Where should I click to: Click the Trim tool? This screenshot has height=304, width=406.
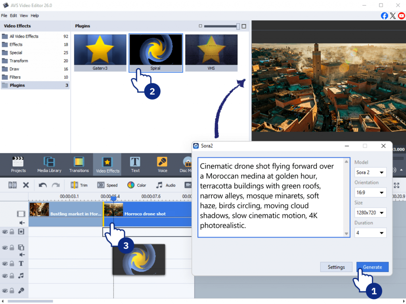79,185
